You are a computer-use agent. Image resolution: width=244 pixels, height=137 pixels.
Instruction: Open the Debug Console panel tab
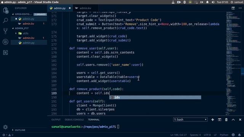point(74,119)
